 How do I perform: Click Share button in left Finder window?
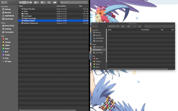49,2
